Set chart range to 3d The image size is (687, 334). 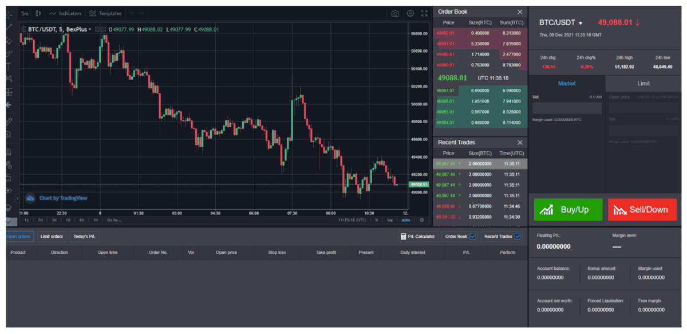coord(54,219)
